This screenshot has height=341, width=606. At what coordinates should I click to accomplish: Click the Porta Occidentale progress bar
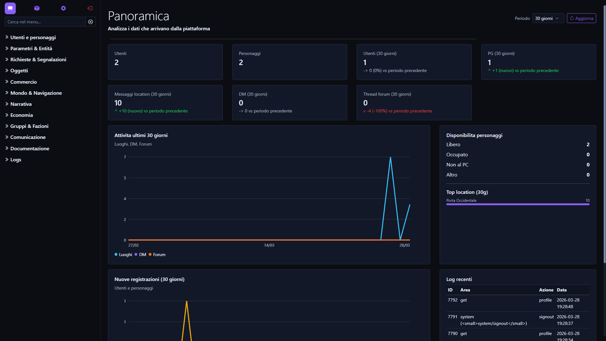pyautogui.click(x=518, y=204)
